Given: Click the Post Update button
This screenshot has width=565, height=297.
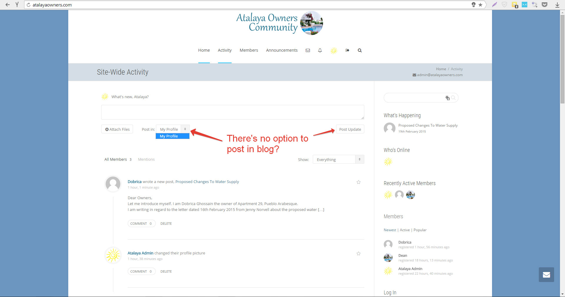Looking at the screenshot, I should (x=350, y=129).
